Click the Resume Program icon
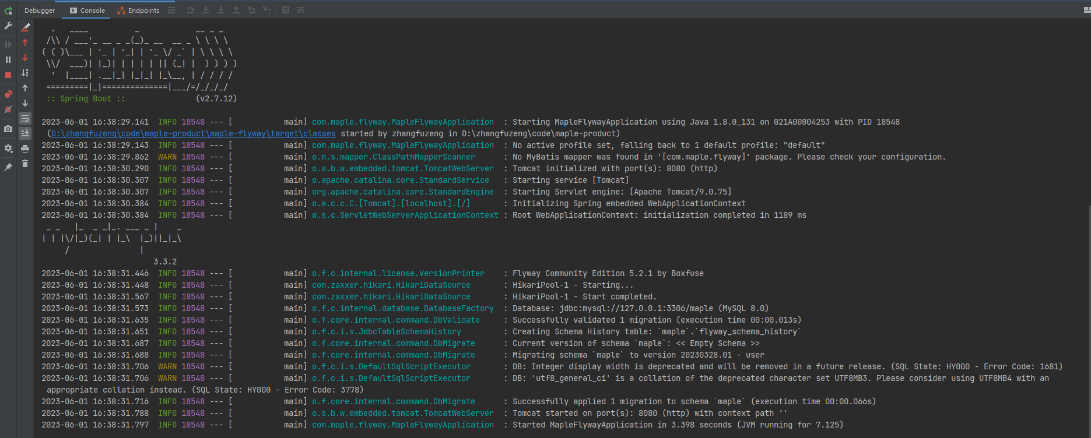 [8, 44]
